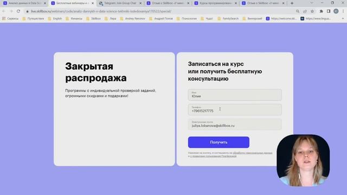Click the browser back arrow
Image resolution: width=347 pixels, height=195 pixels.
(x=4, y=11)
